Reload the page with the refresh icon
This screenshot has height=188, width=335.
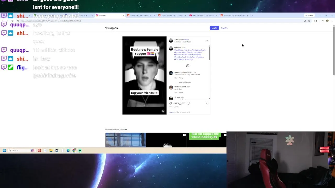click(12, 21)
